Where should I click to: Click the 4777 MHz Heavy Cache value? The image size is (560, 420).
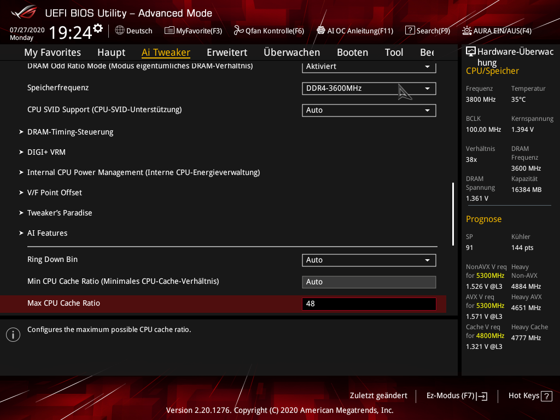coord(526,338)
